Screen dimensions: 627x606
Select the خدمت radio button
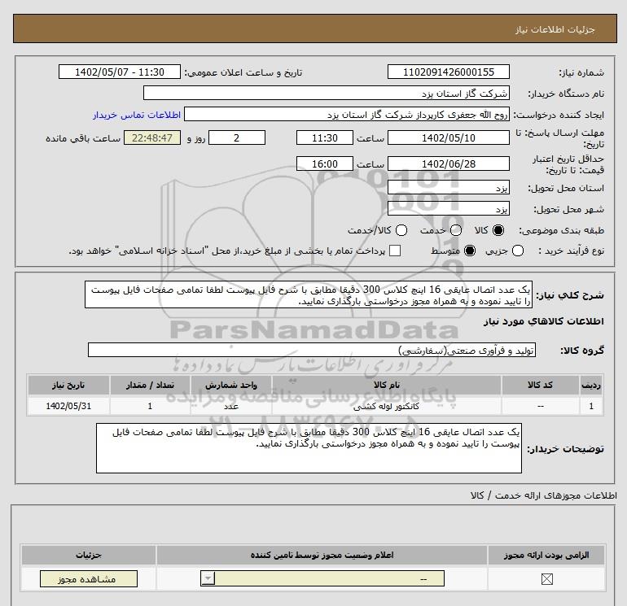pyautogui.click(x=456, y=230)
